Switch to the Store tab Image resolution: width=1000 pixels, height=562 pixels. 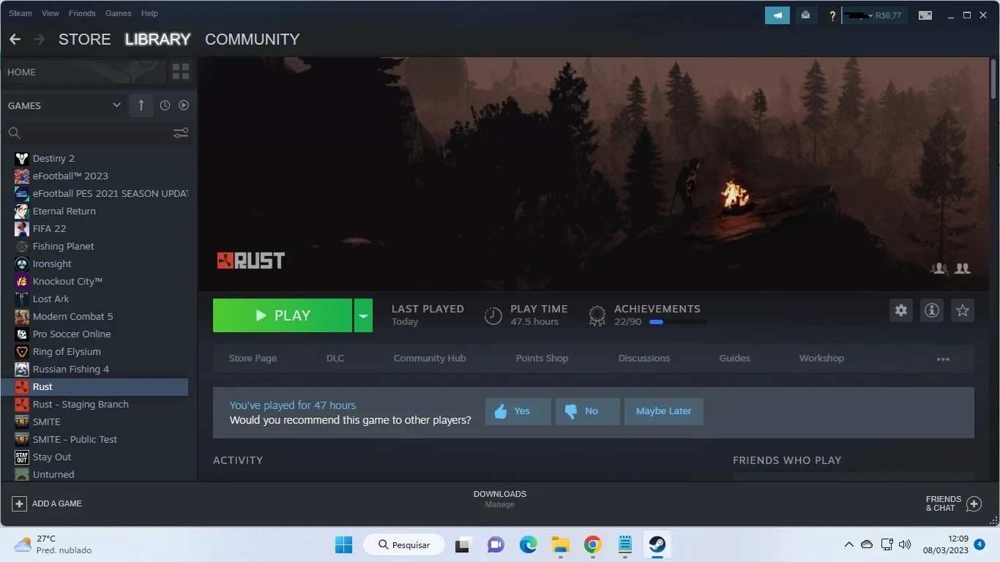click(85, 40)
